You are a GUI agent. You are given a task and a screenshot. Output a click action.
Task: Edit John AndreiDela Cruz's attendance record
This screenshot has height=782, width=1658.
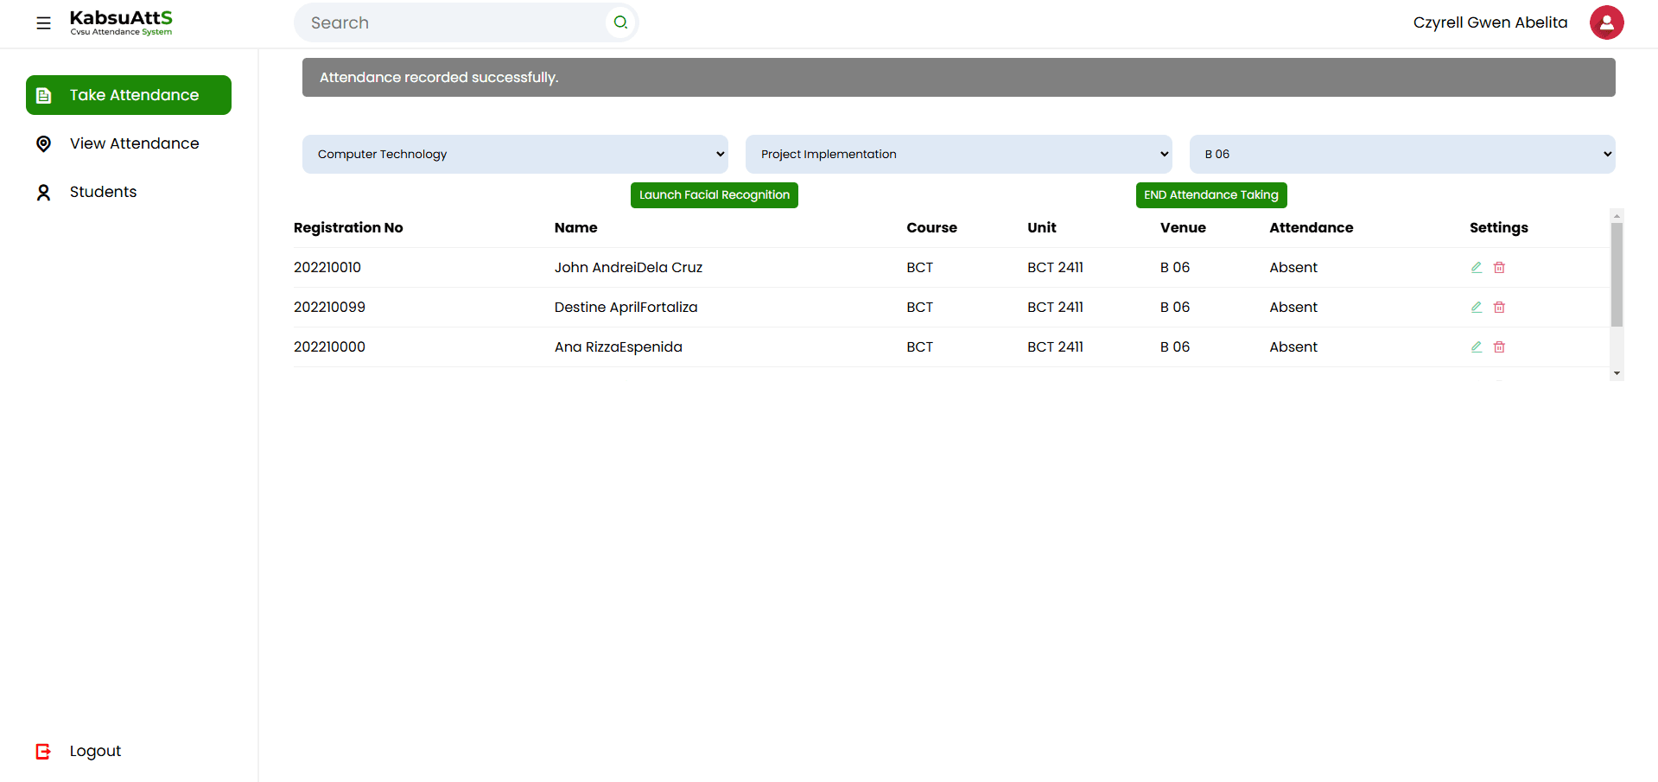1477,268
